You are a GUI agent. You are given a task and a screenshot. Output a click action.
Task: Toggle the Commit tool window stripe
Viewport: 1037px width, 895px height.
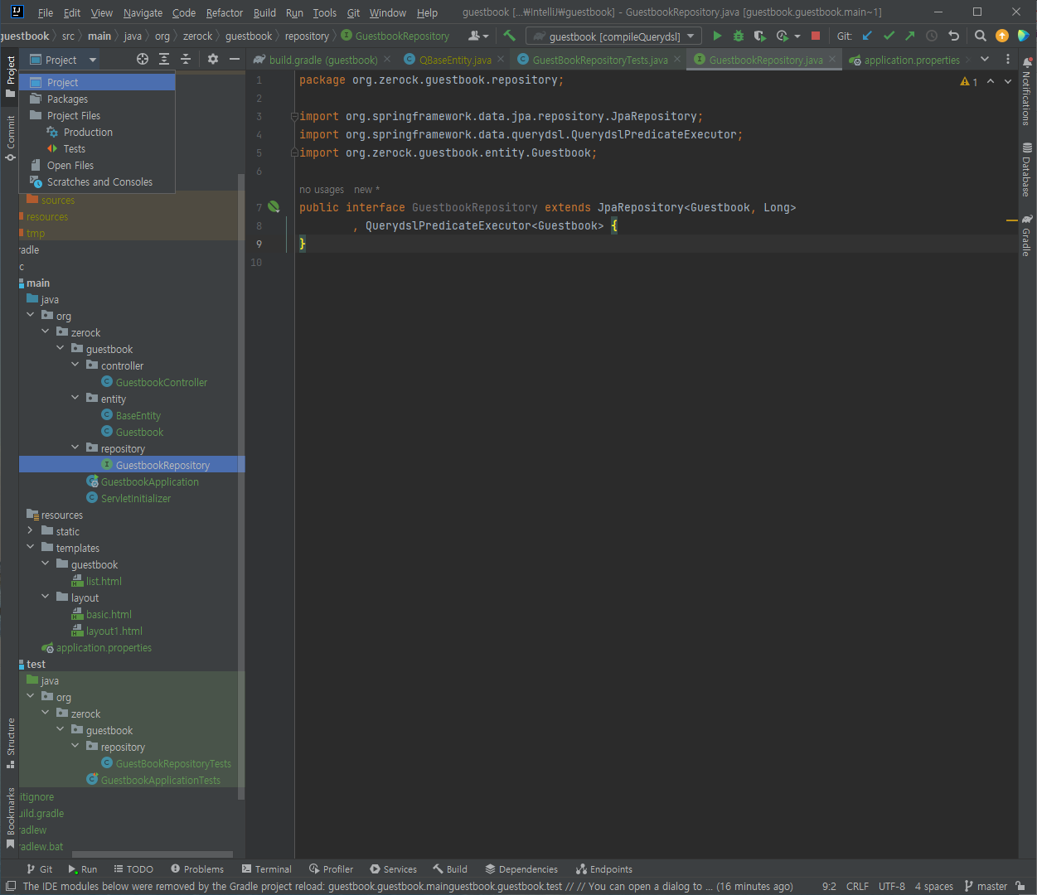tap(11, 138)
